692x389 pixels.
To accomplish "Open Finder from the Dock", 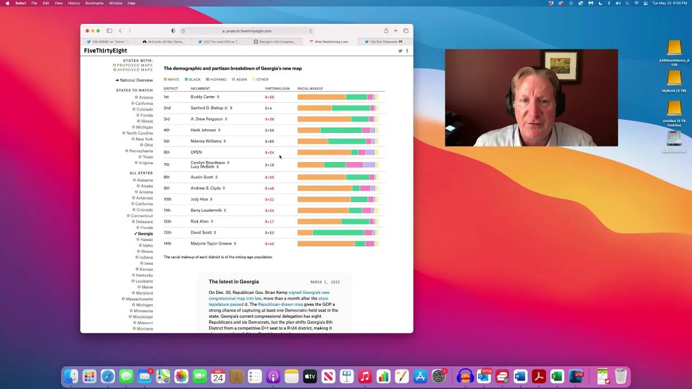I will click(71, 376).
